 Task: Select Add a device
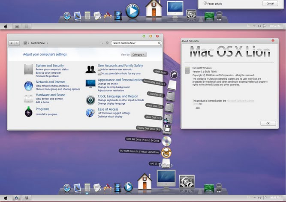(x=42, y=102)
